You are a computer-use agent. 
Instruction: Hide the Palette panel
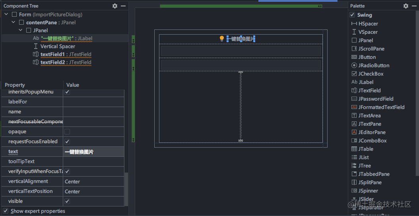coord(414,6)
